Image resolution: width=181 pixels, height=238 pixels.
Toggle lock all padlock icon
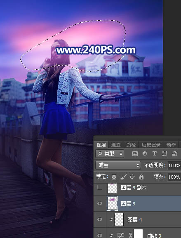click(141, 177)
